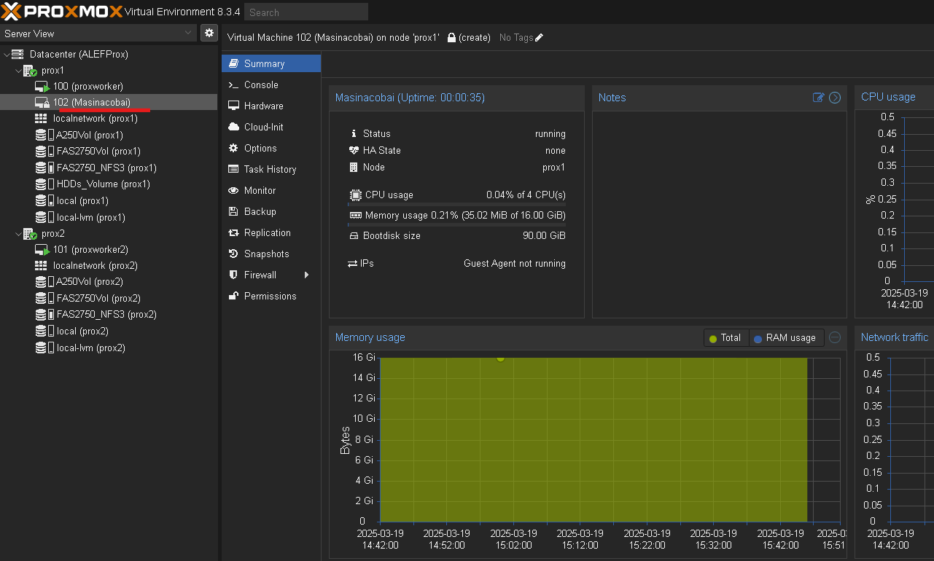Select VM 101 (proxworker2) monitor icon

[42, 250]
